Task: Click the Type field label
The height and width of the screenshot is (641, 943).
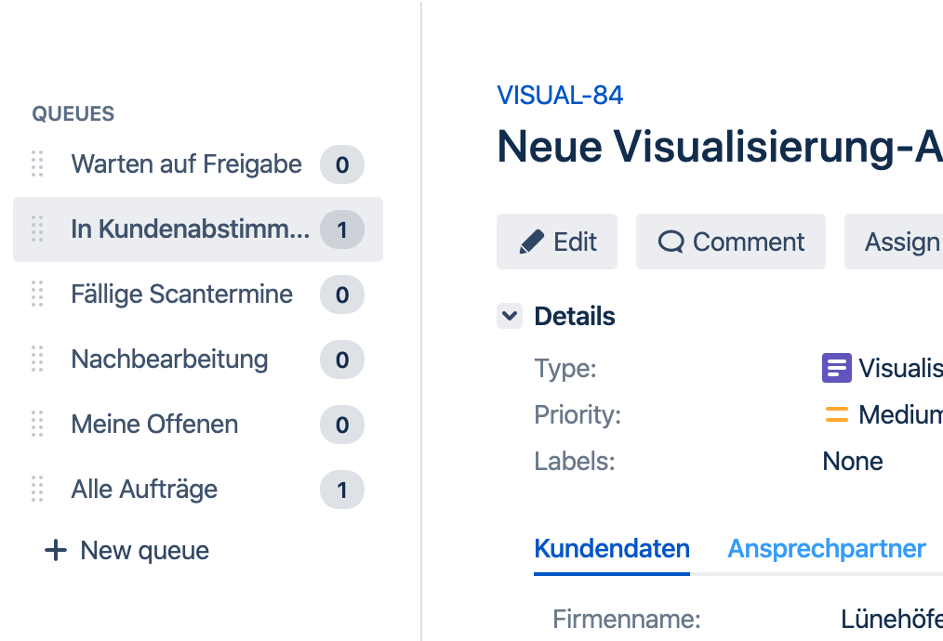Action: point(565,368)
